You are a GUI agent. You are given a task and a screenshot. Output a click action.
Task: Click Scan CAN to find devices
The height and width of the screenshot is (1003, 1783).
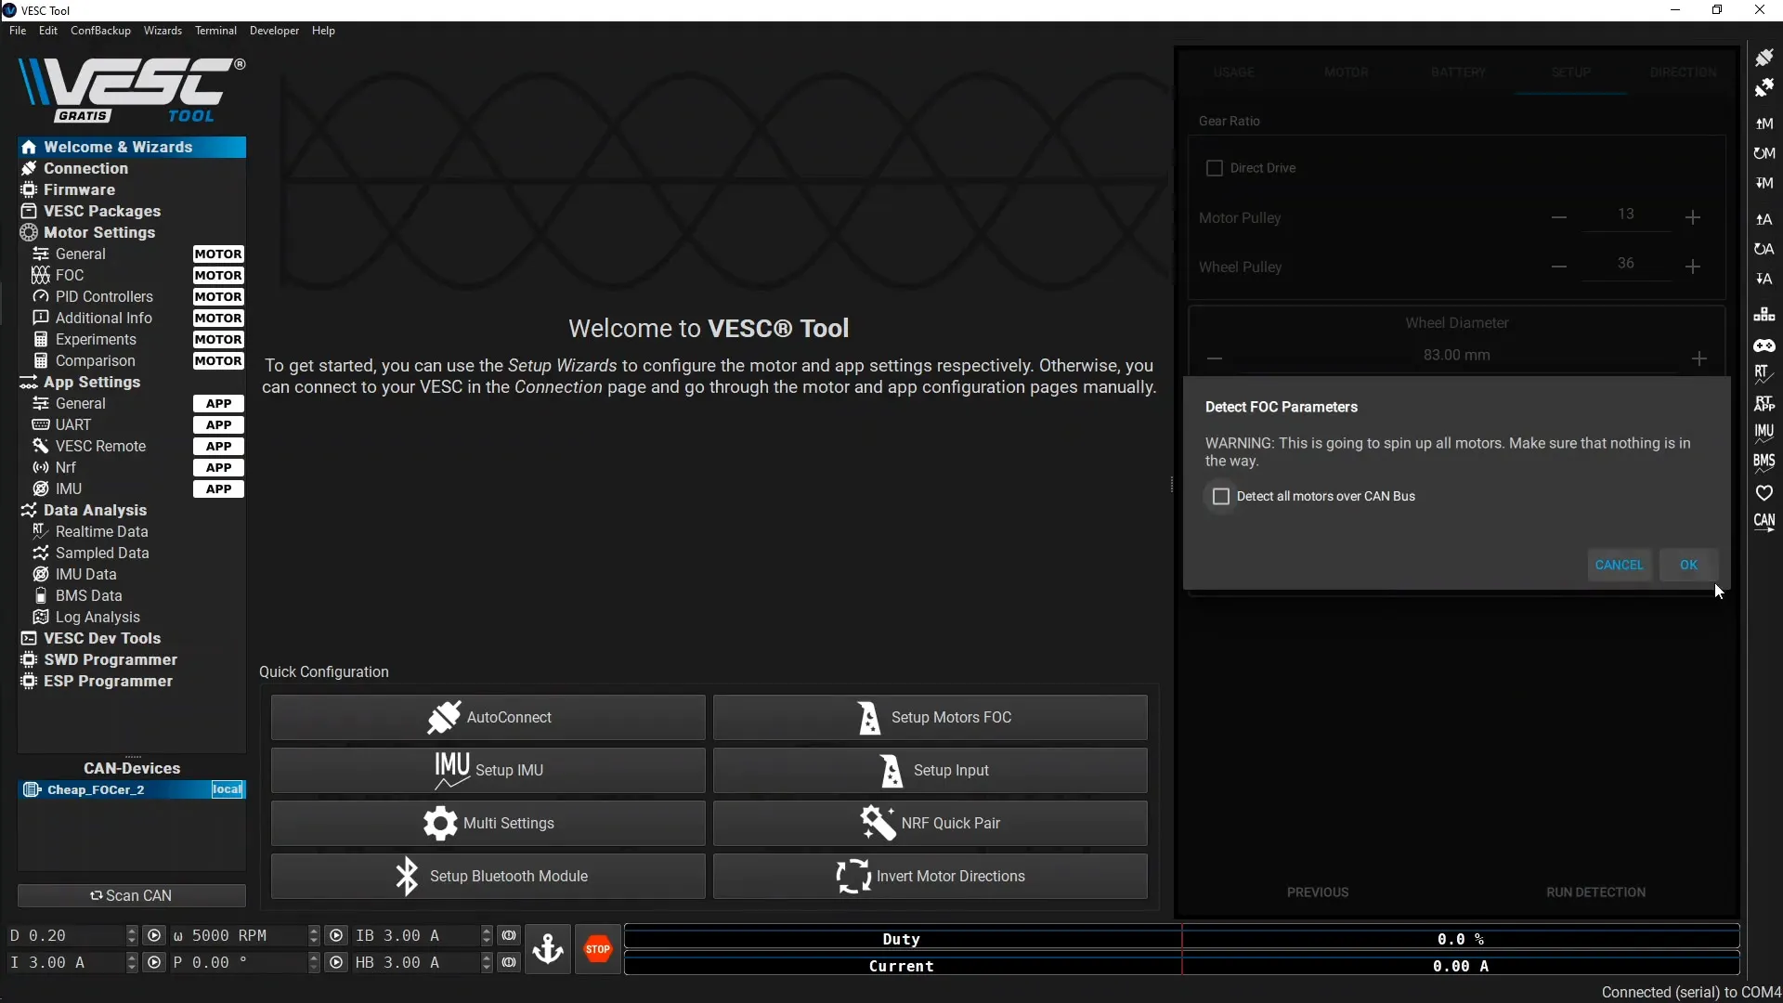pyautogui.click(x=132, y=895)
